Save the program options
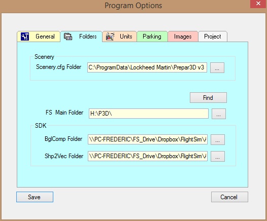 pyautogui.click(x=35, y=197)
